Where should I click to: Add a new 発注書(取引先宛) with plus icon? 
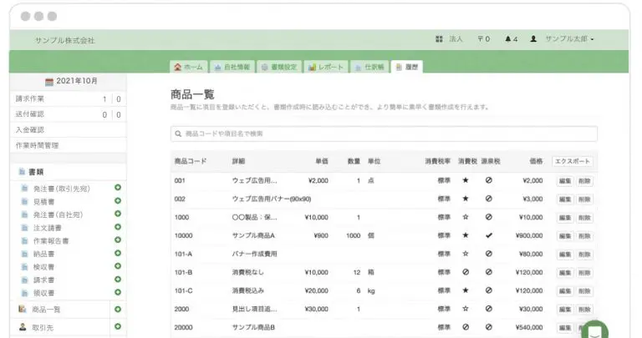point(118,188)
